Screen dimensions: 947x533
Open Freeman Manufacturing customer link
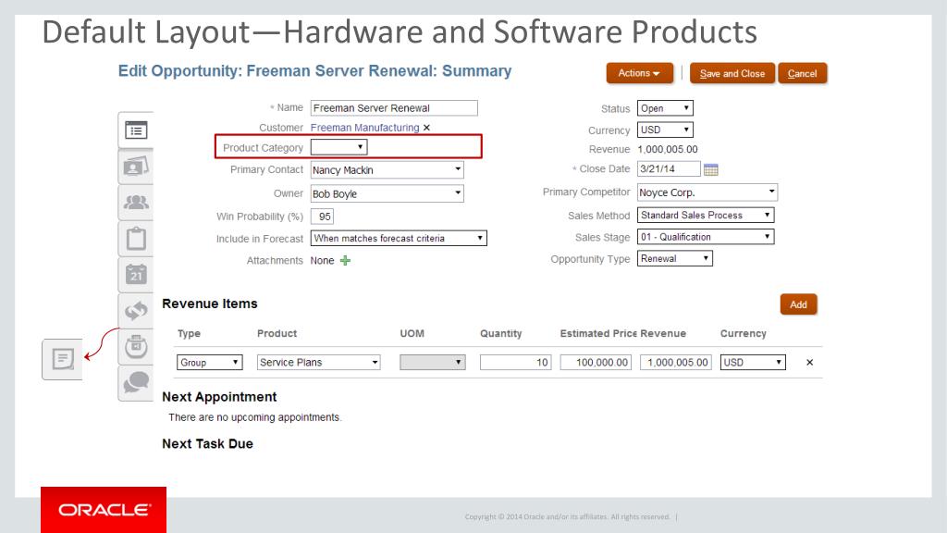tap(364, 128)
